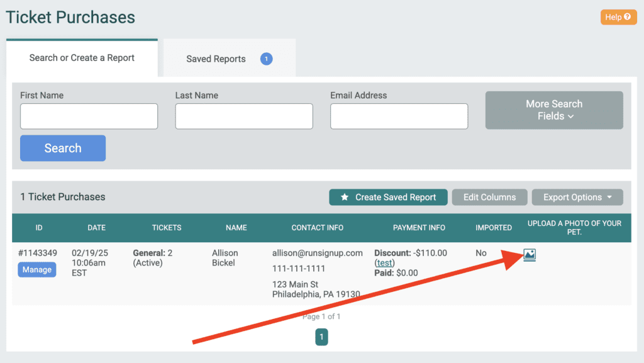Click Manage for ticket #1143349
The height and width of the screenshot is (363, 644).
coord(36,269)
